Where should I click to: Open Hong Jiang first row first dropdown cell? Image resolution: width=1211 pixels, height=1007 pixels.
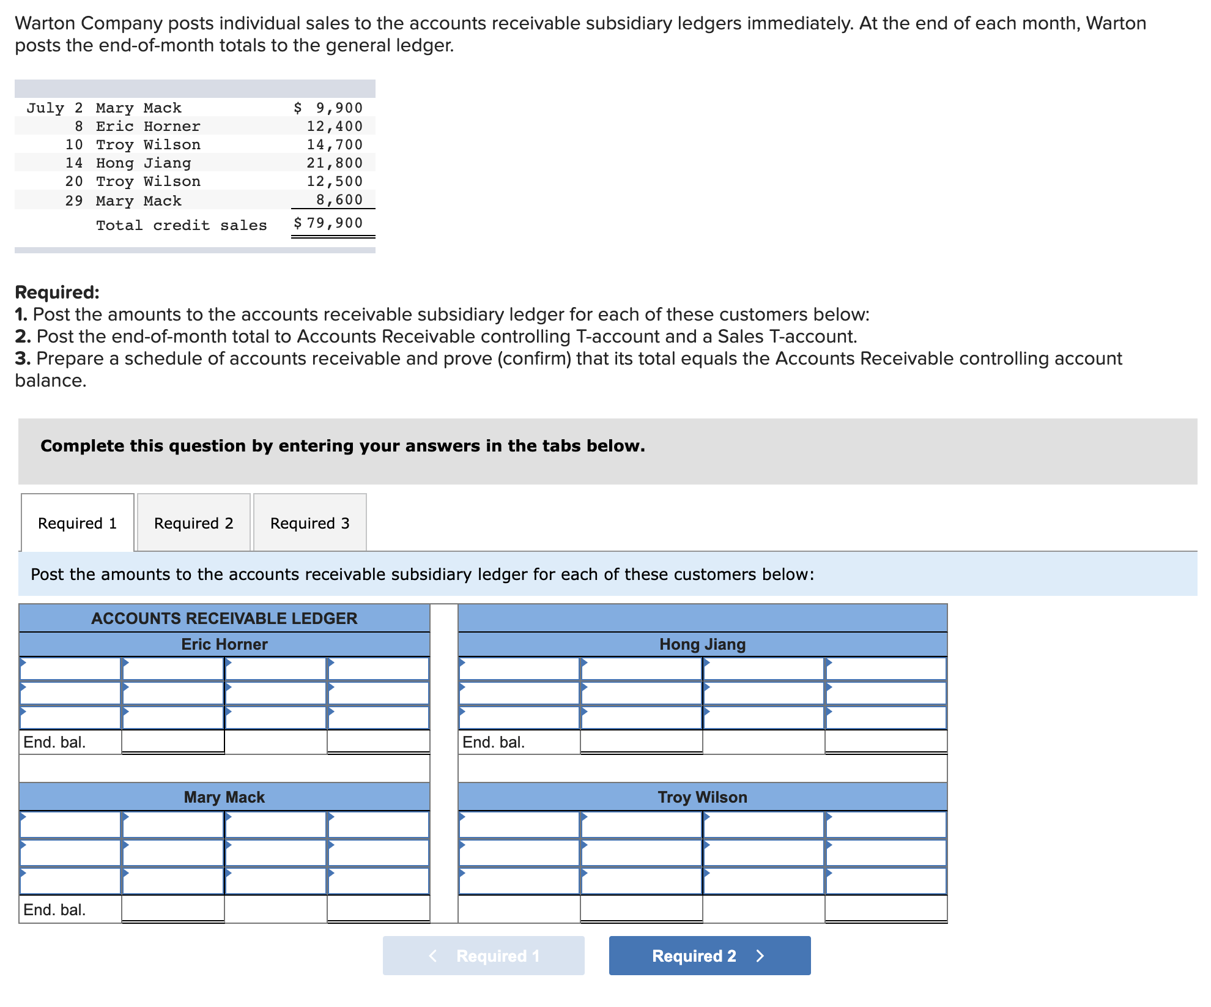point(519,669)
